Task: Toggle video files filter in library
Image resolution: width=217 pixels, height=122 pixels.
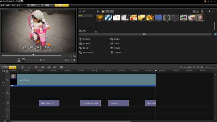Action: [103, 11]
